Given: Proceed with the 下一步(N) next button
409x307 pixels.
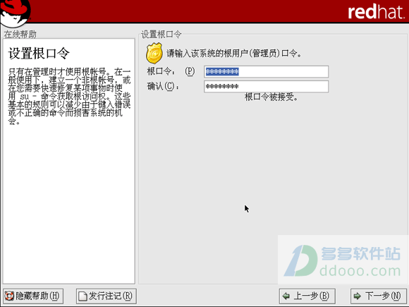Looking at the screenshot, I should (x=378, y=296).
